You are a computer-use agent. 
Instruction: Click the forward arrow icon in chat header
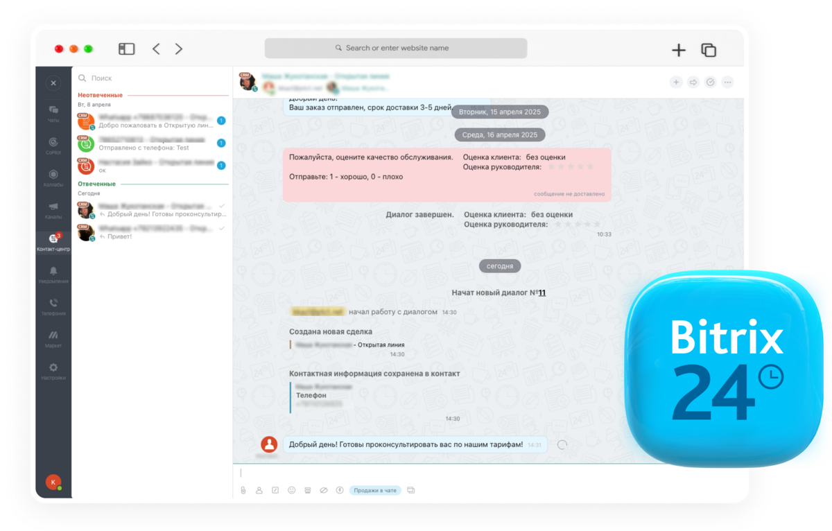[693, 82]
